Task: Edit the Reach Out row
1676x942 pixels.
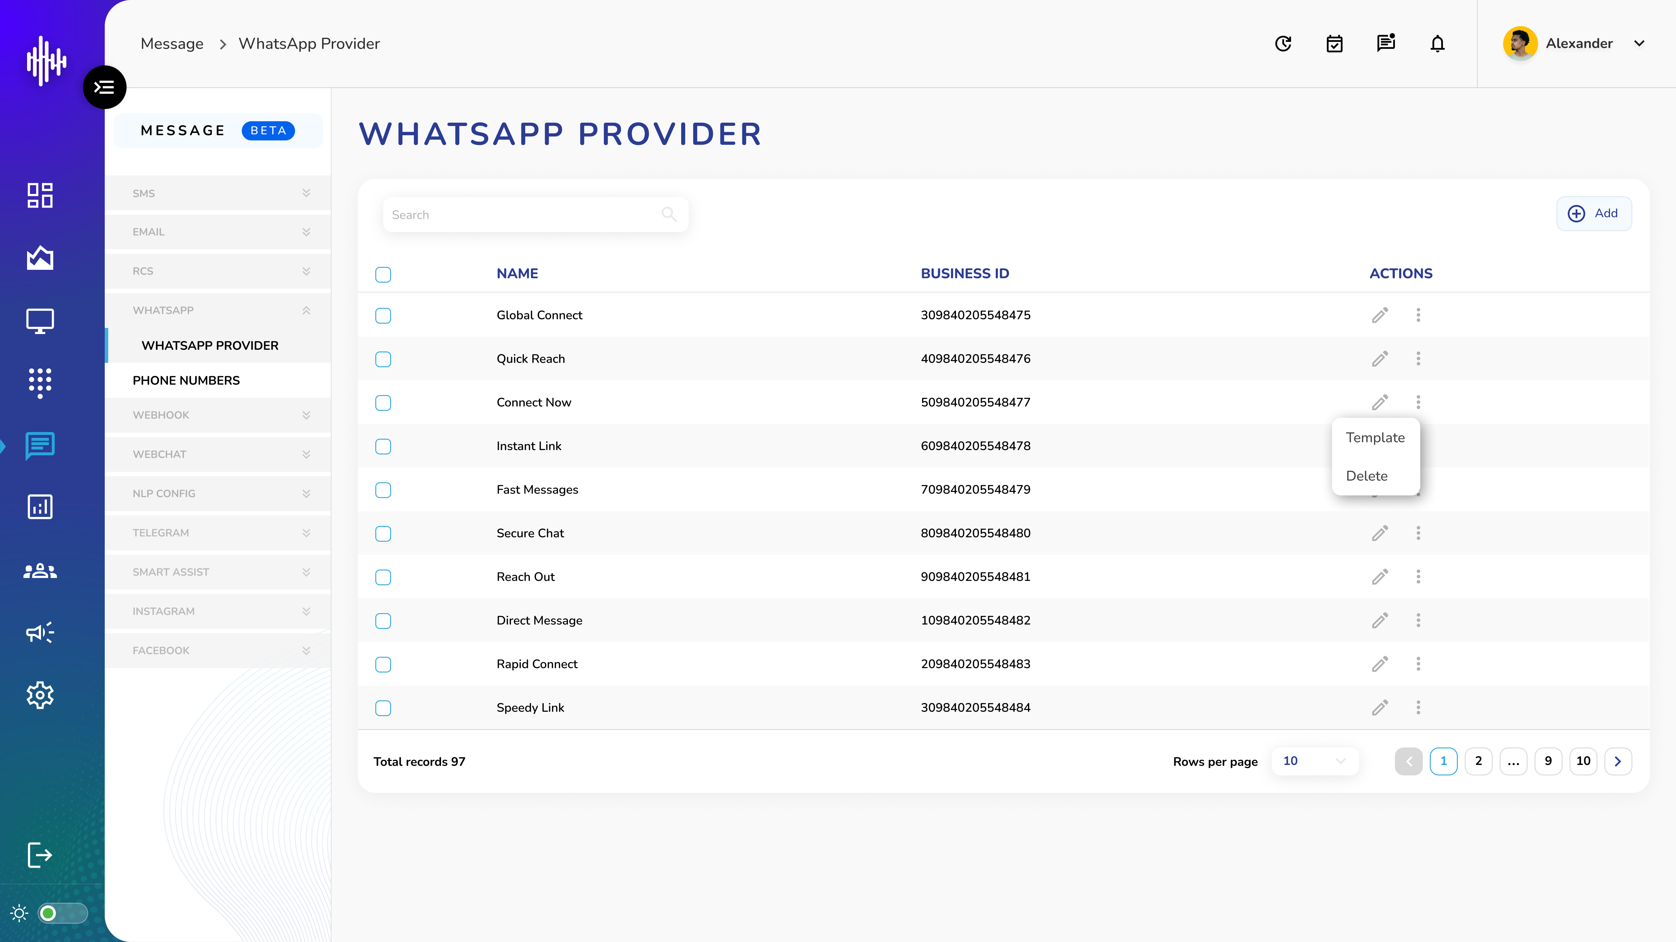Action: coord(1380,577)
